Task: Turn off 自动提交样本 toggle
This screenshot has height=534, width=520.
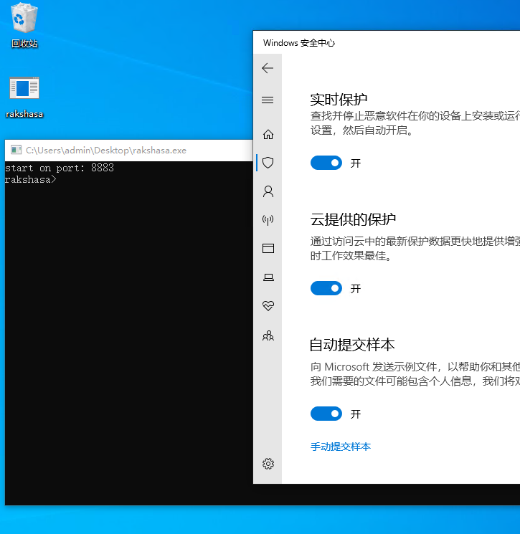Action: point(326,414)
